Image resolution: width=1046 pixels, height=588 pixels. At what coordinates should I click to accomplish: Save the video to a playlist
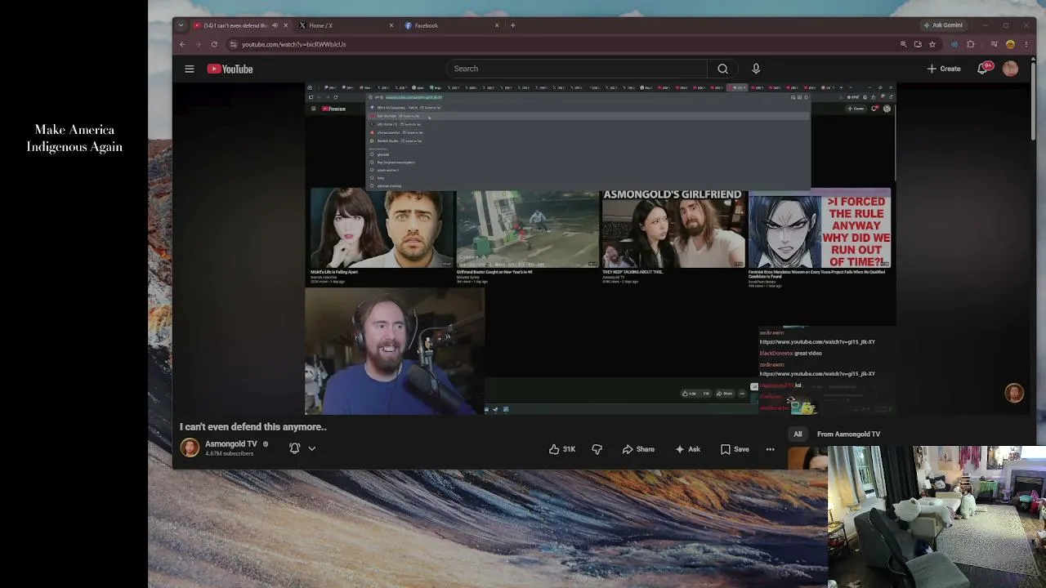(x=735, y=449)
